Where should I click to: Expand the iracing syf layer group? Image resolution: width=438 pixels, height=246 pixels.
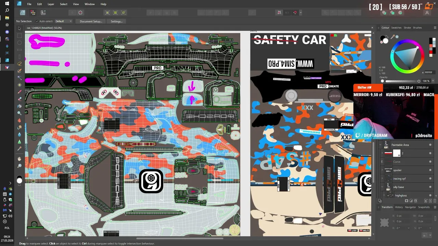[382, 179]
